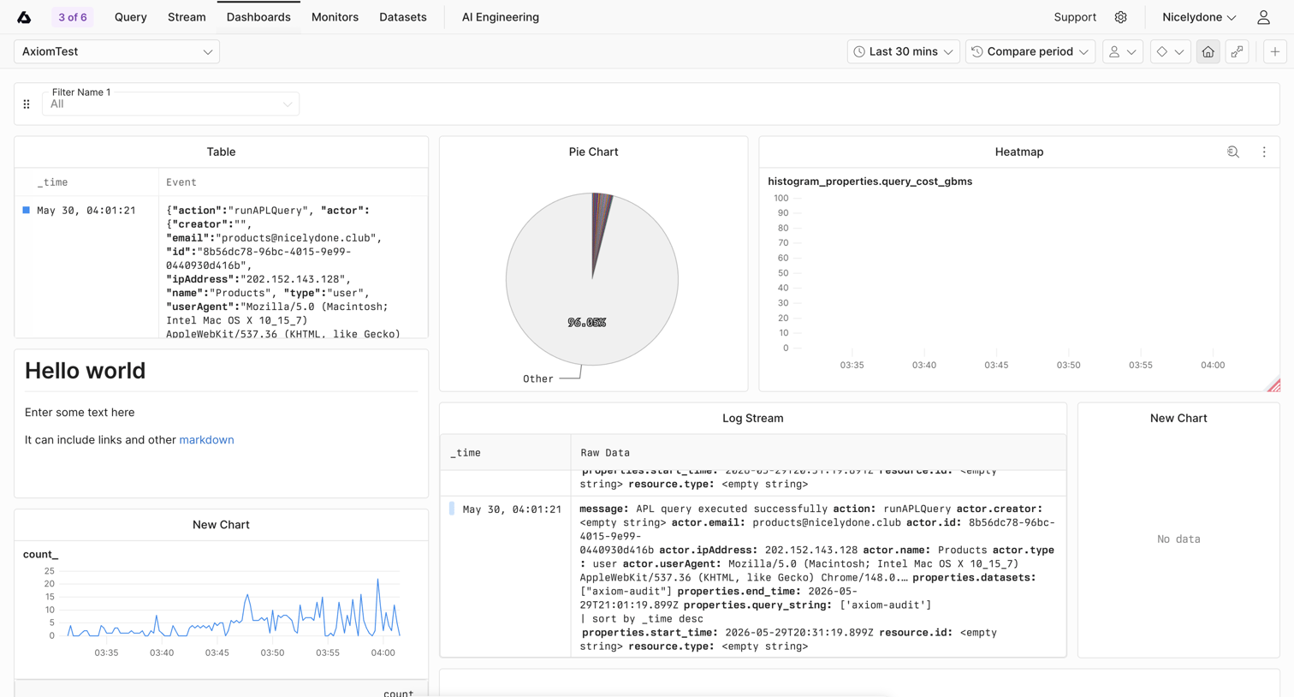Click the Event column header in Table

pyautogui.click(x=181, y=182)
